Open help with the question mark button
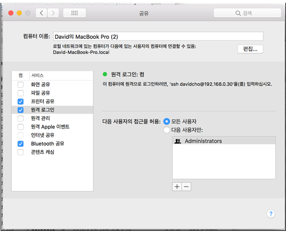Viewport: 286px width, 232px height. 271,214
